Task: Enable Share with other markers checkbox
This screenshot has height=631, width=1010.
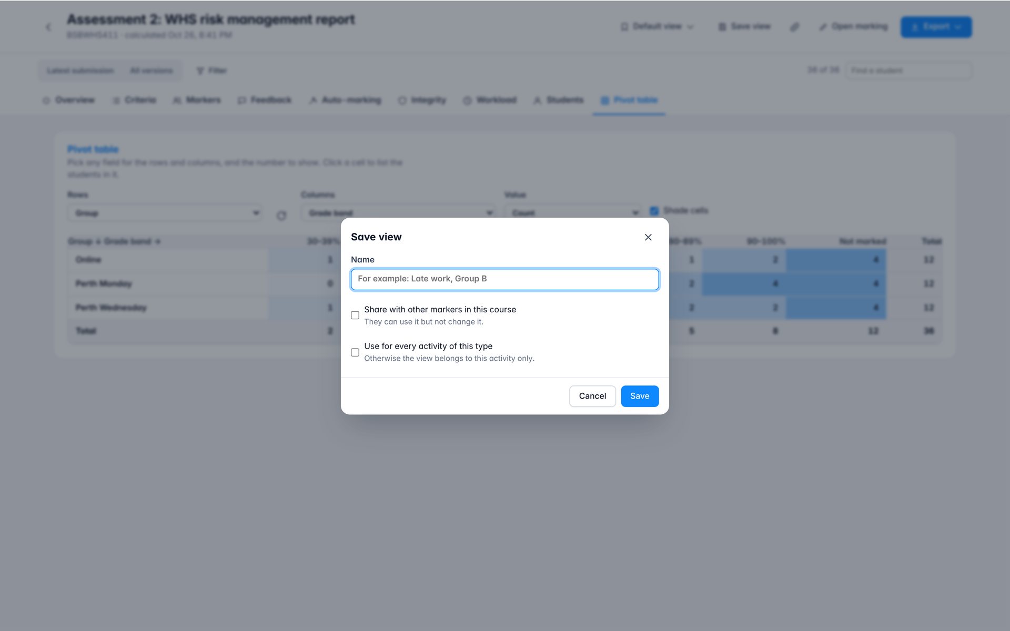Action: (355, 315)
